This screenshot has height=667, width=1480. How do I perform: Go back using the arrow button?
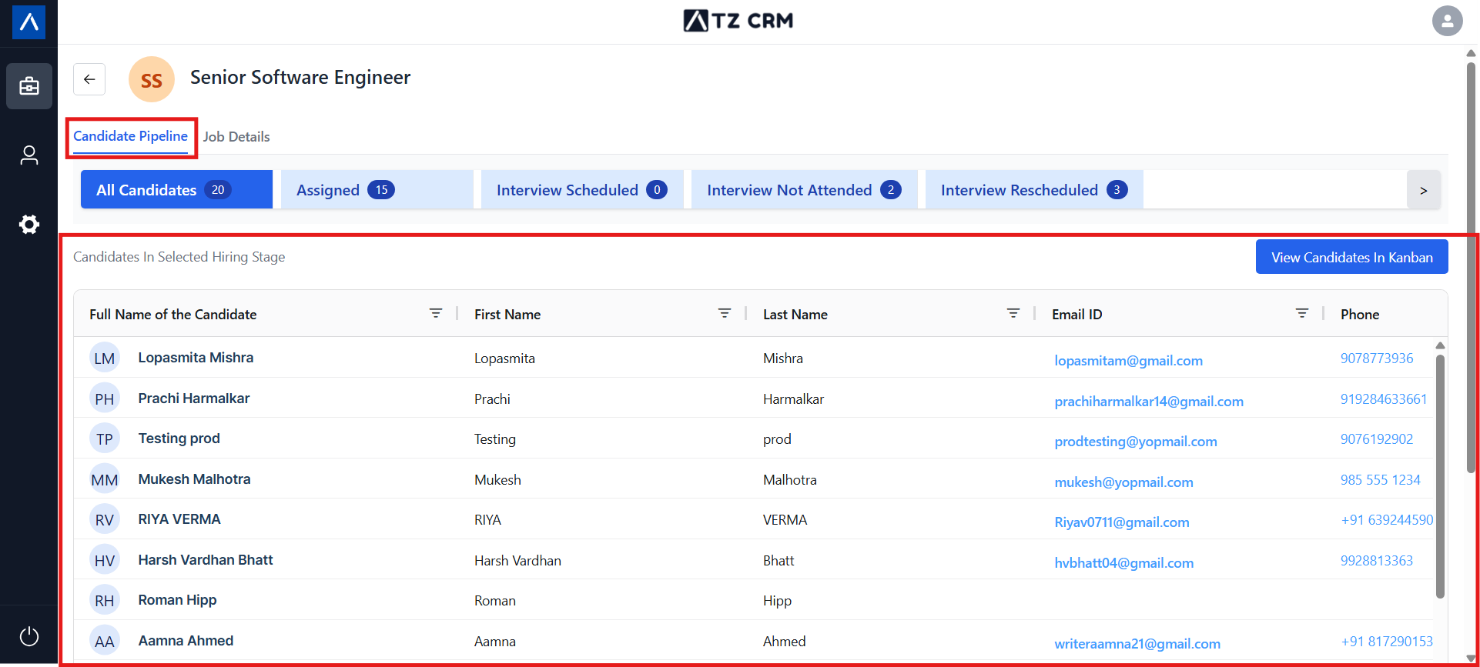tap(89, 79)
